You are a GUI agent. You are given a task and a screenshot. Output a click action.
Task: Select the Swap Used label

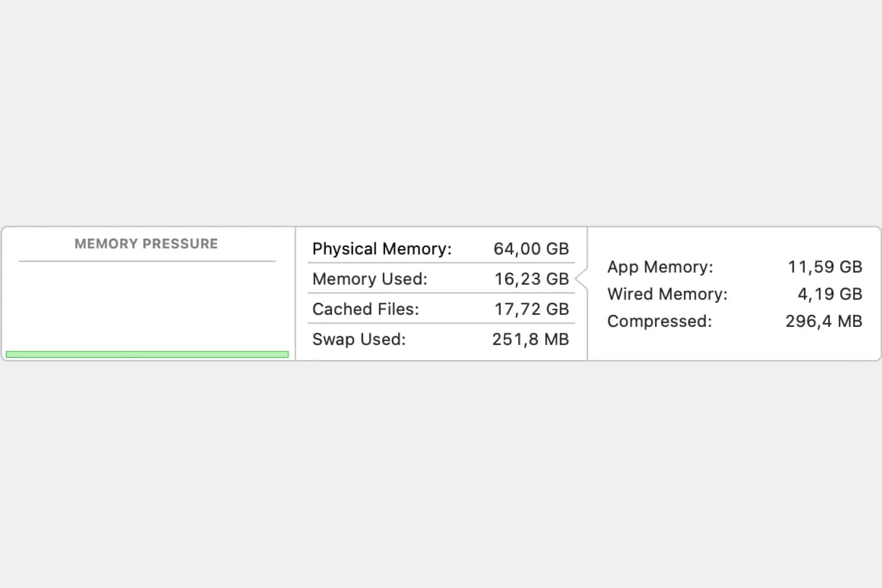[359, 339]
